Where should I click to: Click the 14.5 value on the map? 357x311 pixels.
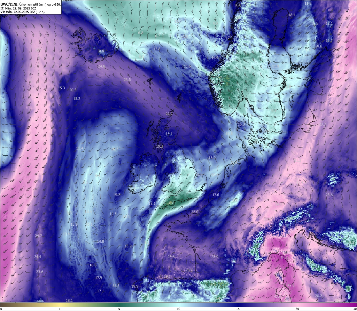(x=113, y=214)
